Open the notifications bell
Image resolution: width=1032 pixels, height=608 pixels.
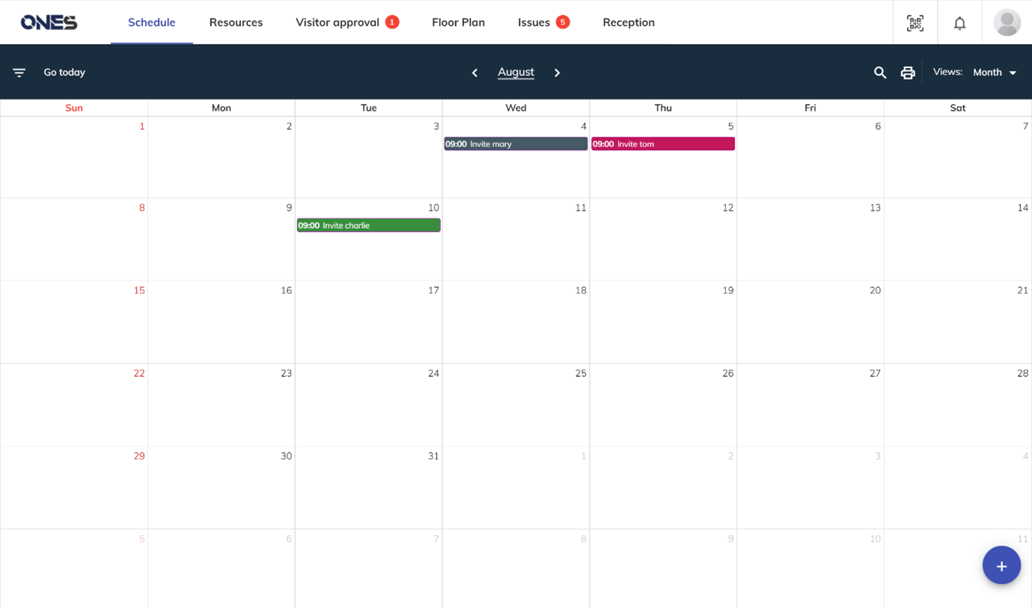click(959, 22)
